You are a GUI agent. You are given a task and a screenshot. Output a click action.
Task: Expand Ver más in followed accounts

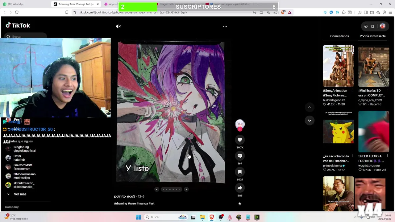tap(17, 194)
